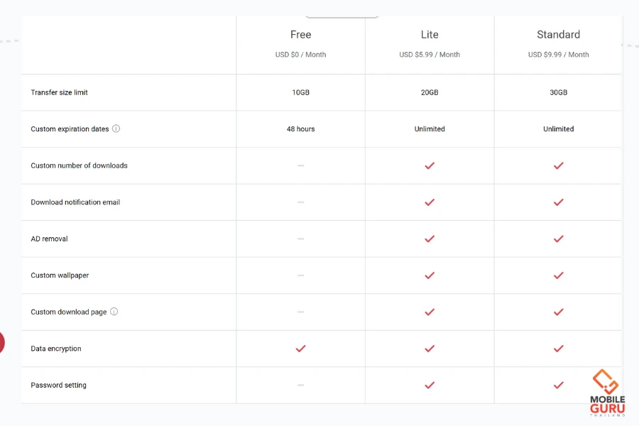Select the Standard plan column header
This screenshot has width=639, height=426.
[558, 35]
